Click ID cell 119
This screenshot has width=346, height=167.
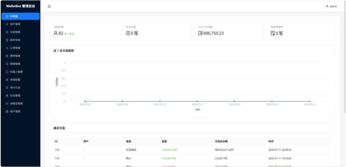tap(57, 150)
